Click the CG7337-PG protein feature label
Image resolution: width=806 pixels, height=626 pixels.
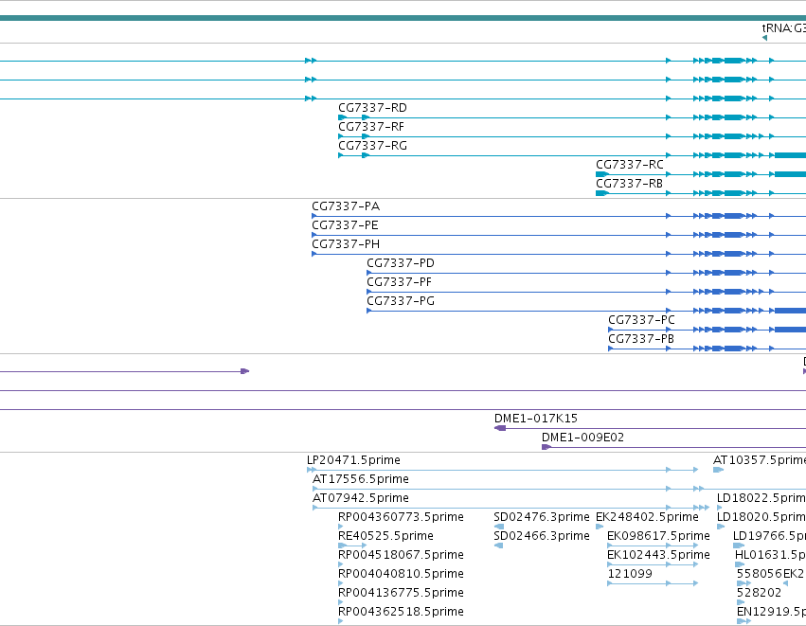click(x=401, y=302)
